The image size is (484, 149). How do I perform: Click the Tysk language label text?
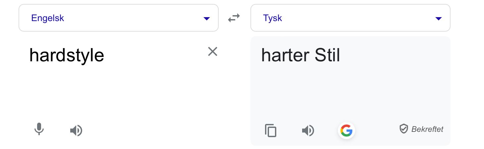pyautogui.click(x=272, y=18)
